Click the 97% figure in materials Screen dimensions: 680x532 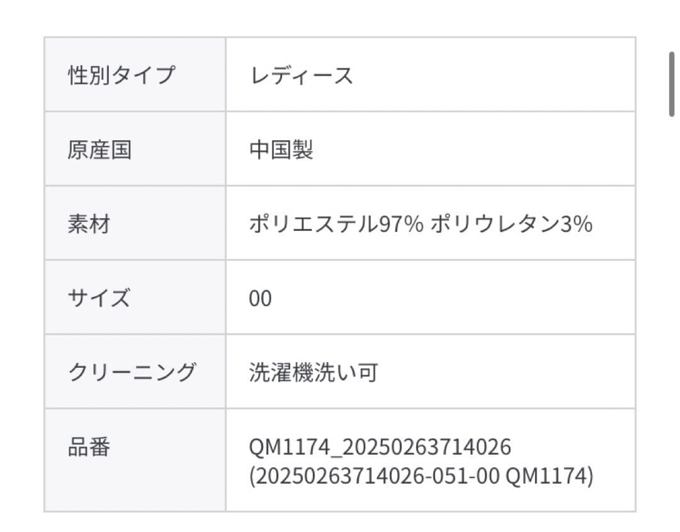pyautogui.click(x=400, y=224)
